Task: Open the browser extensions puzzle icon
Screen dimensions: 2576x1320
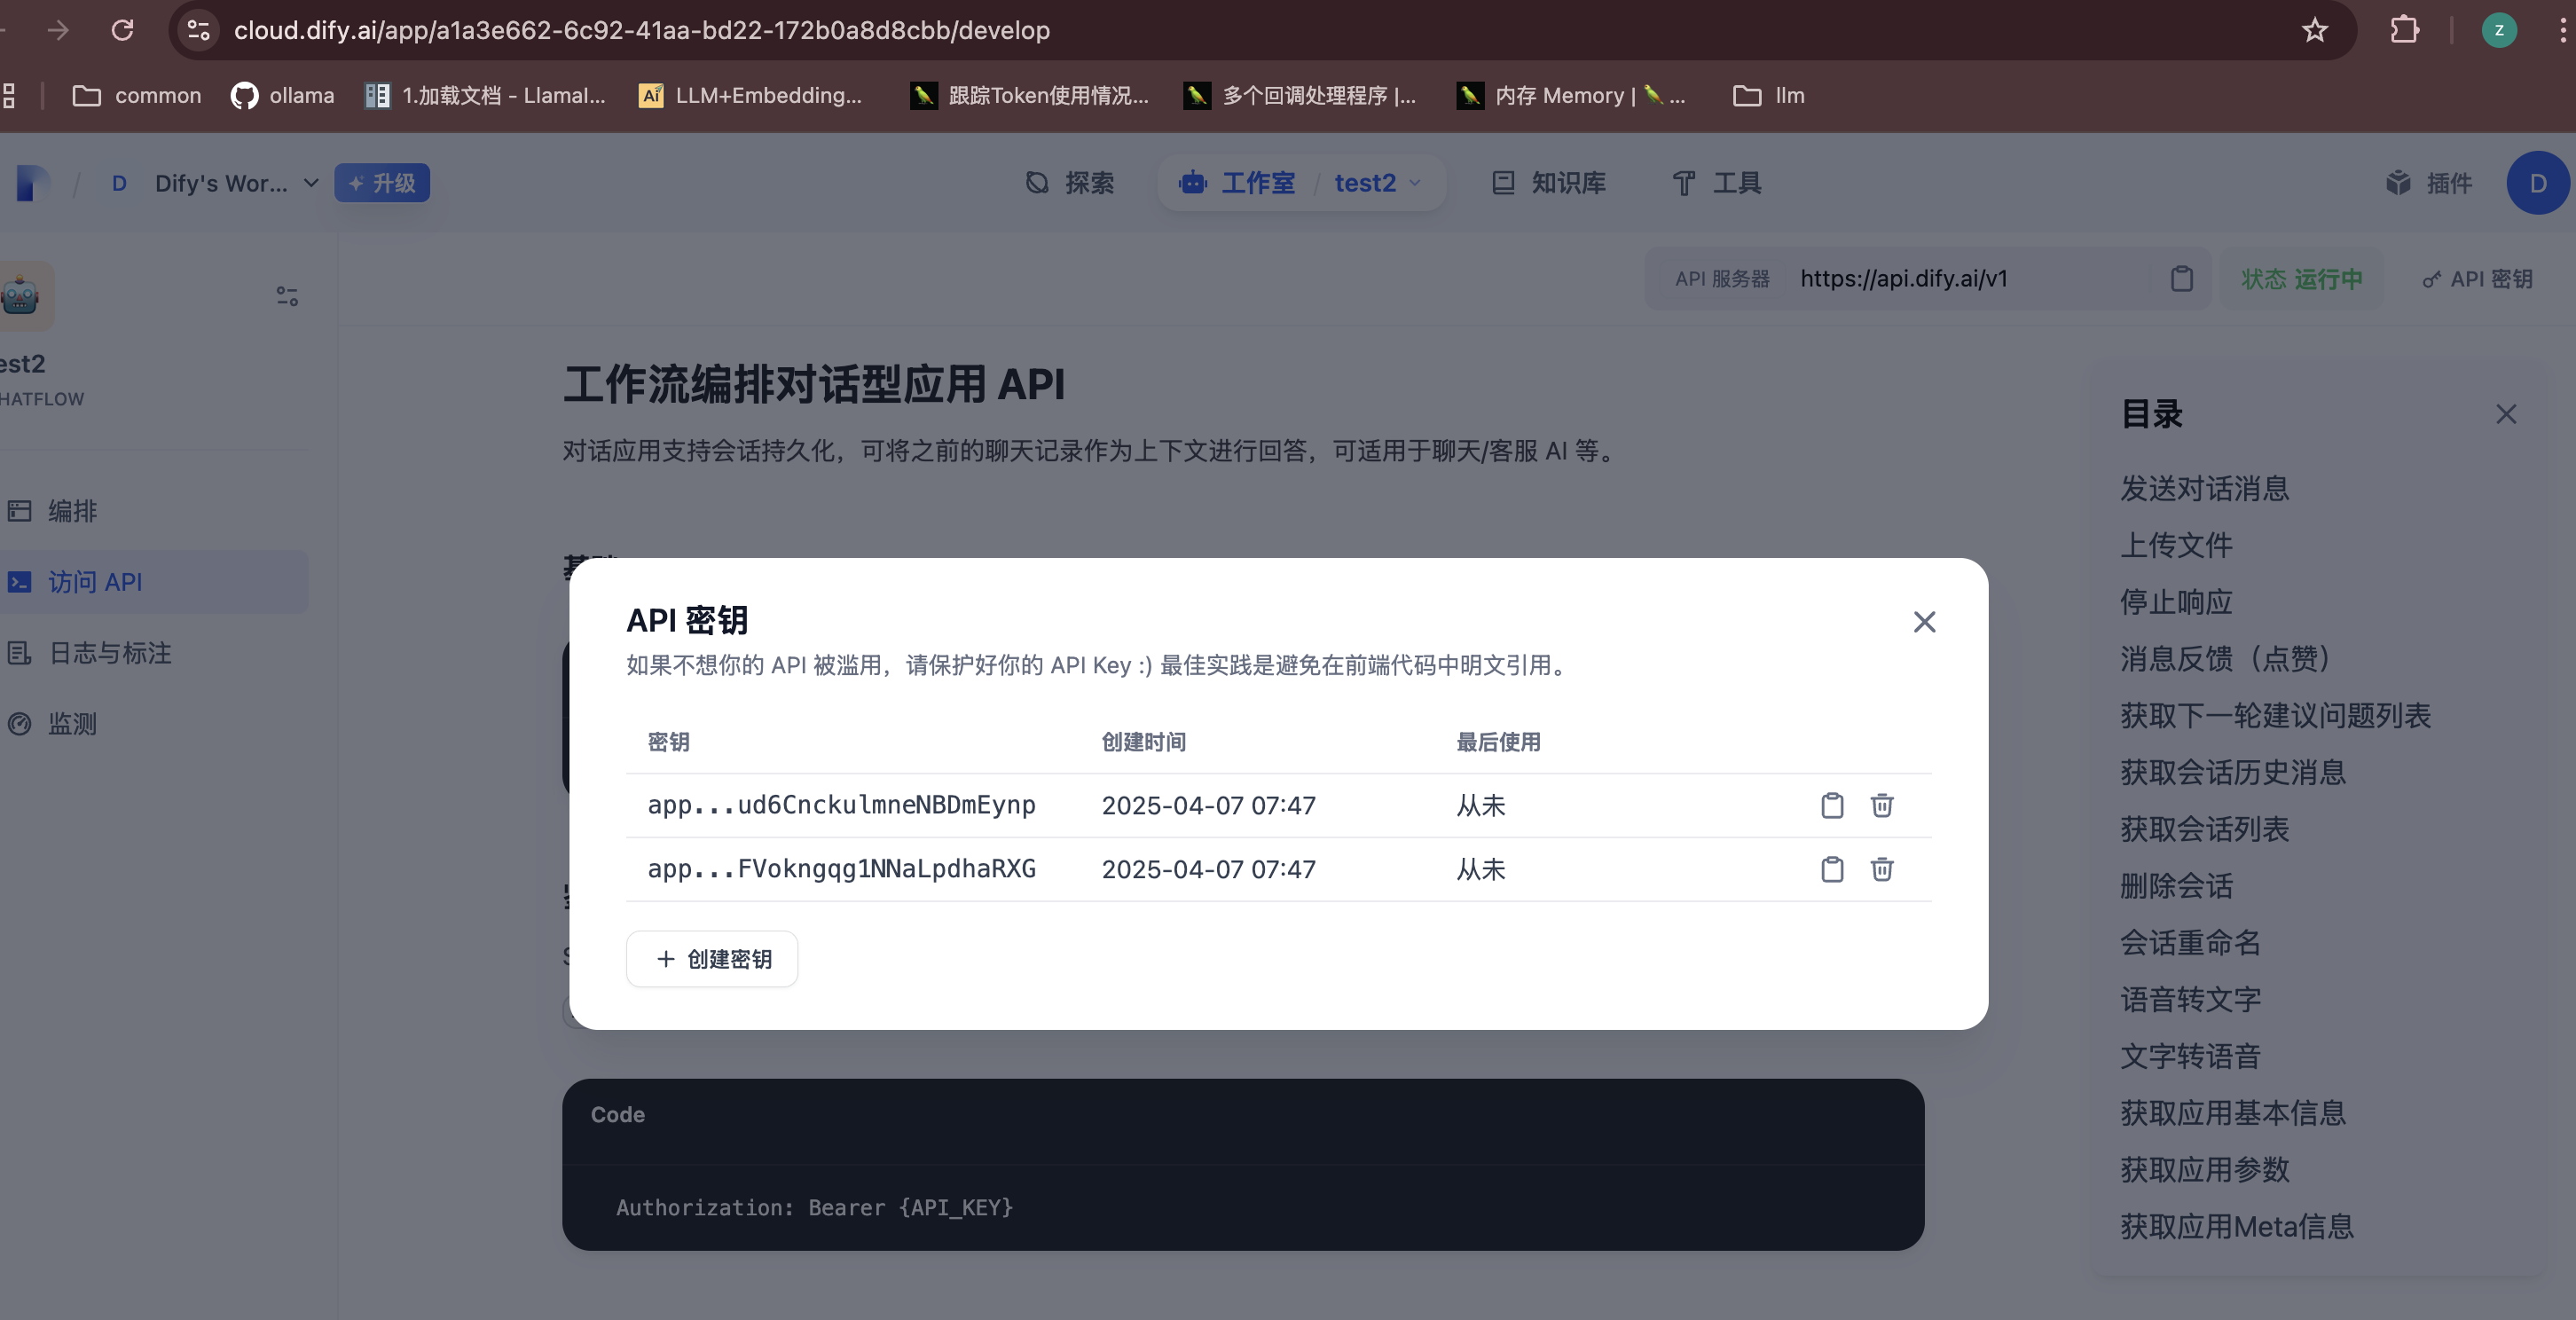Action: (x=2404, y=30)
